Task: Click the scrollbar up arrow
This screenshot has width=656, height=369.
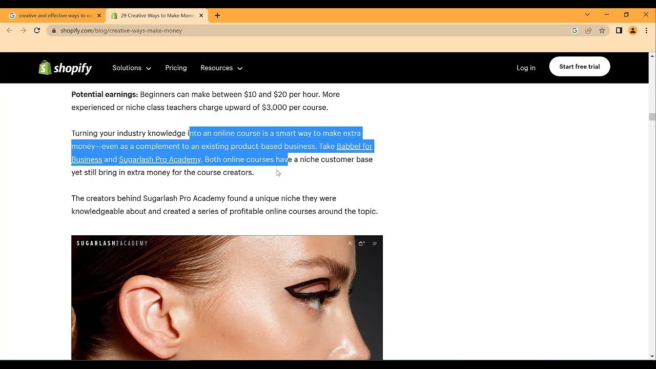Action: pyautogui.click(x=652, y=56)
